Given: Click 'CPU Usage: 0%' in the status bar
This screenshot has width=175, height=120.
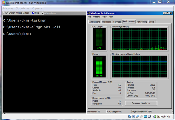Looking at the screenshot, I should (x=114, y=112).
